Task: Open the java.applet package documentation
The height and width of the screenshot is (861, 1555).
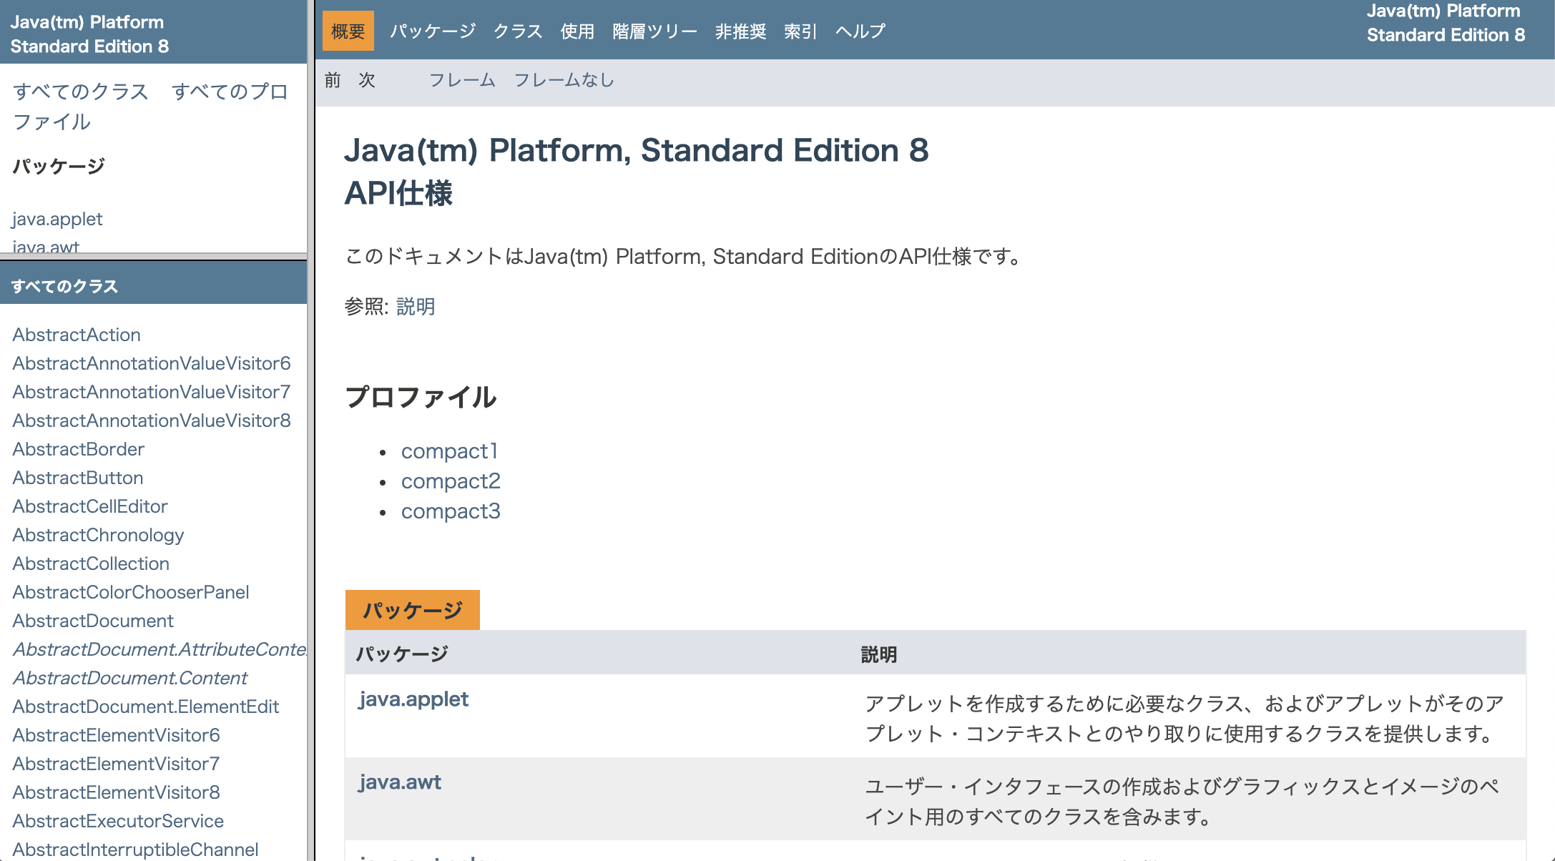Action: (413, 699)
